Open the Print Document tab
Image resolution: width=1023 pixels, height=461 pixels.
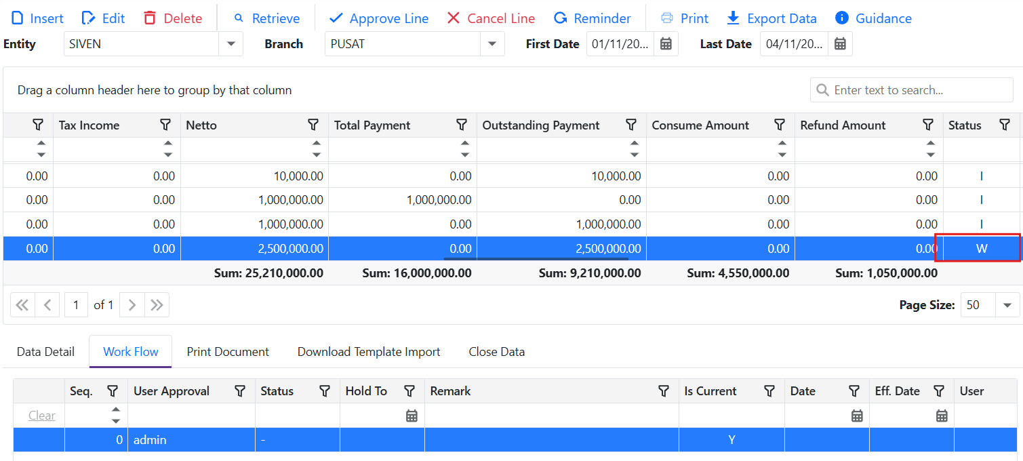tap(228, 352)
